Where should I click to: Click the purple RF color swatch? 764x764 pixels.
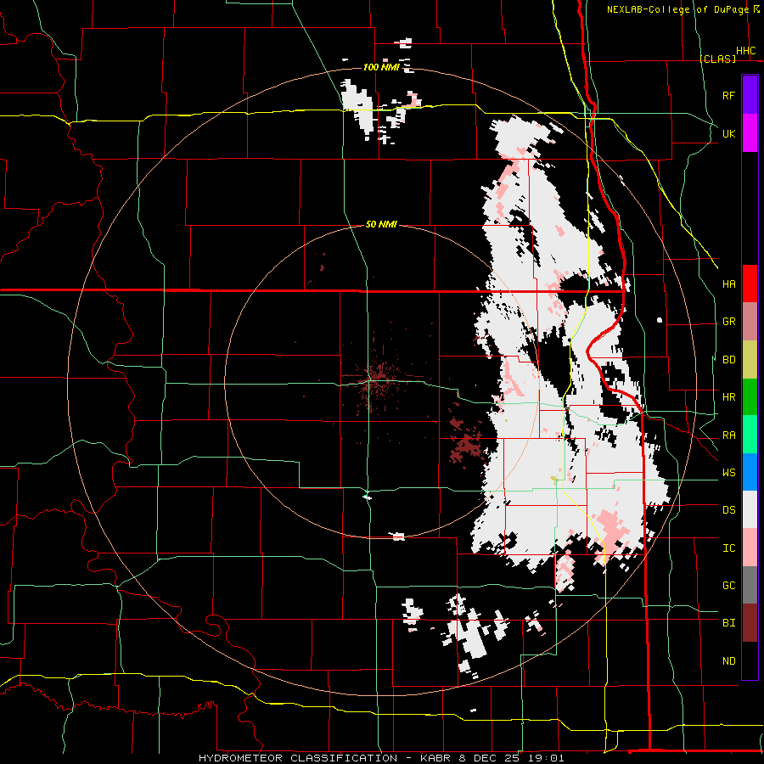point(750,94)
